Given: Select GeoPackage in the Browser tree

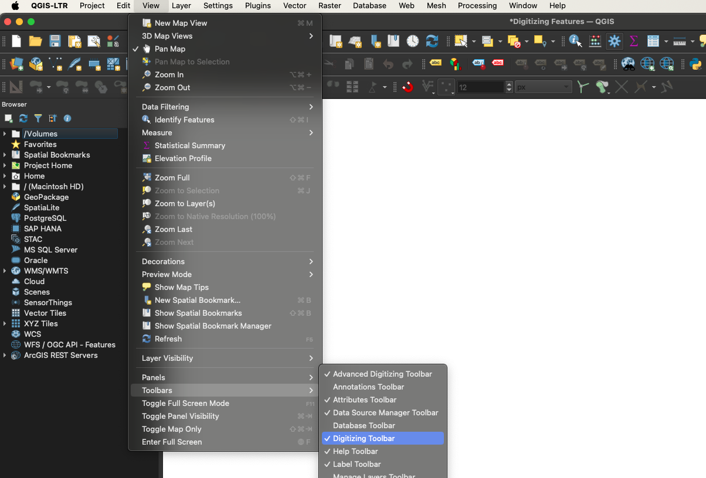Looking at the screenshot, I should (46, 197).
